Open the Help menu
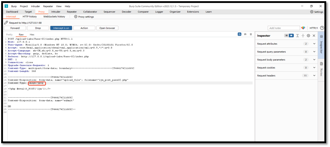 (67, 6)
